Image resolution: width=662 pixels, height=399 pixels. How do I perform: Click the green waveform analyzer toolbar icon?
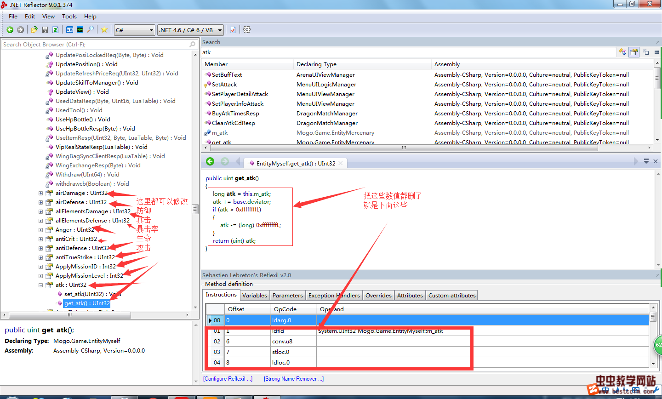[x=80, y=30]
